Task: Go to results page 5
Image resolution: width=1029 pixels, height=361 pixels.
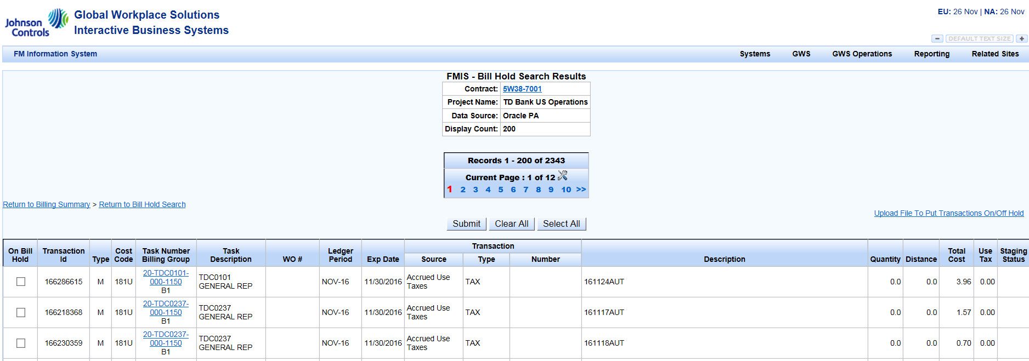Action: [x=500, y=190]
